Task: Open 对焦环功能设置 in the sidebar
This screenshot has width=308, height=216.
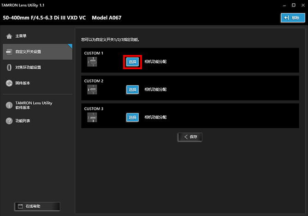Action: 37,67
